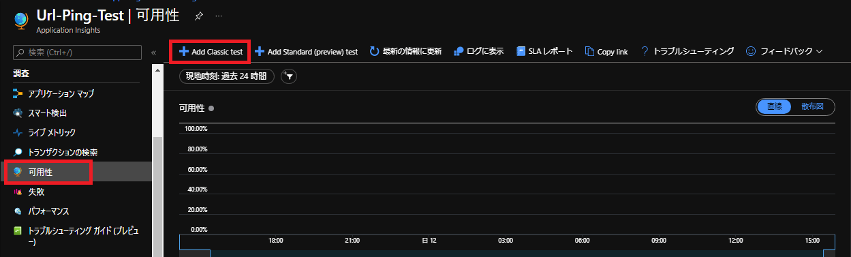Screen dimensions: 851x257
Task: Click the 日 12 timeline label
Action: 429,241
